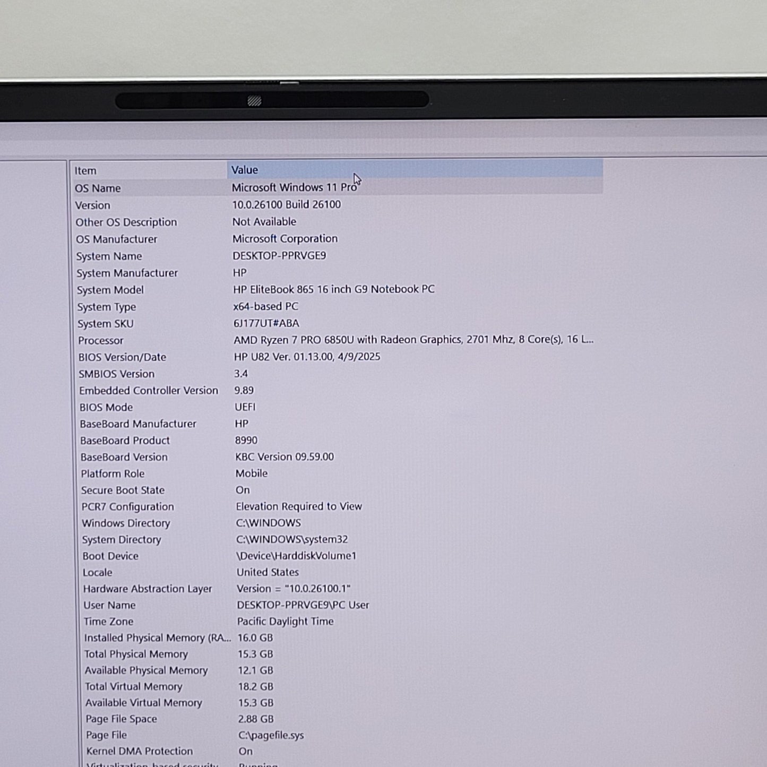Select 'C:\pagefile.sys' value

click(x=271, y=736)
